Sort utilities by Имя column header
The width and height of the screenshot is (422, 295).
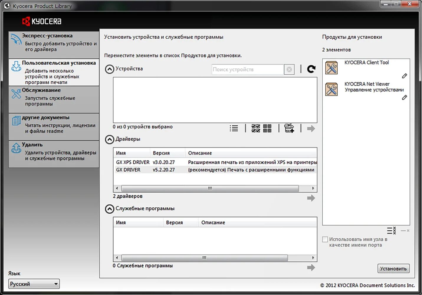click(x=138, y=222)
